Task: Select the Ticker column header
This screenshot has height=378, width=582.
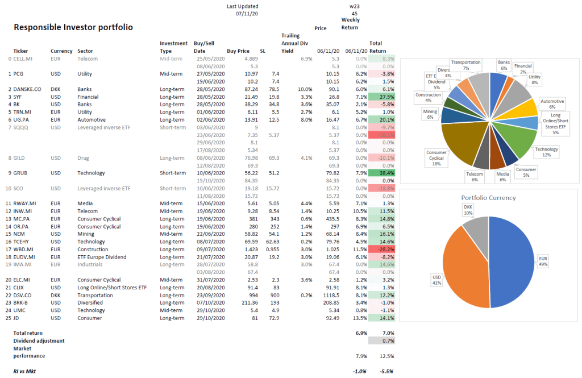Action: (20, 51)
